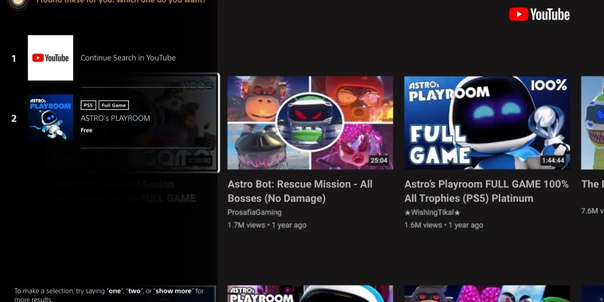Click the Free price label

86,130
